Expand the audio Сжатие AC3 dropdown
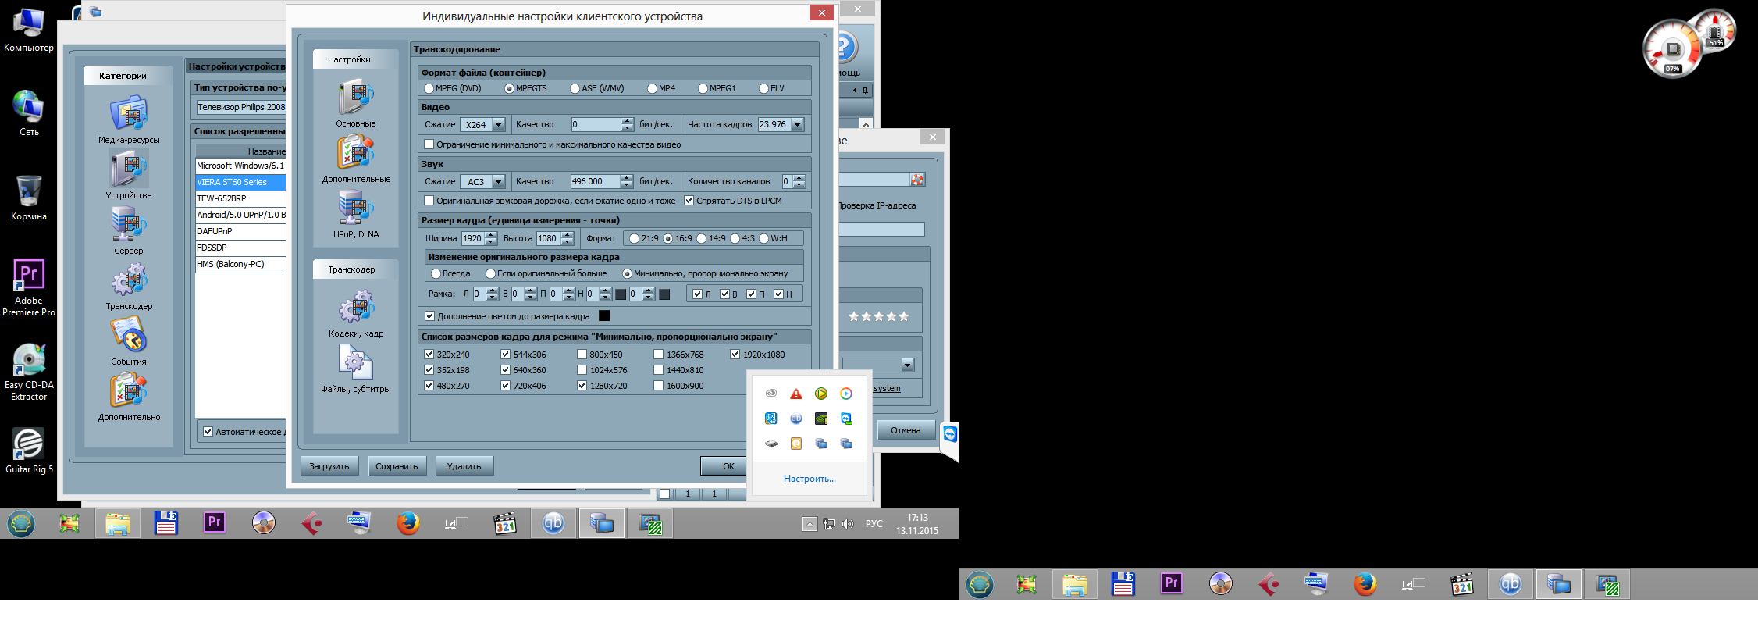 click(x=499, y=182)
